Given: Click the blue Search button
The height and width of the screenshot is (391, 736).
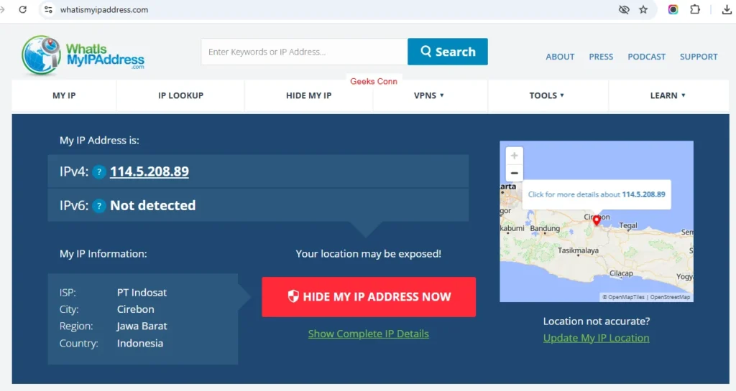Looking at the screenshot, I should pos(448,52).
